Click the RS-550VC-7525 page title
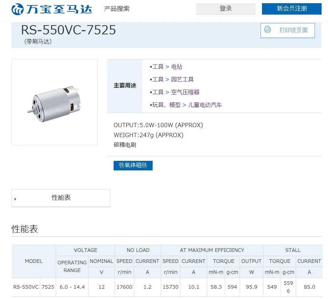Image resolution: width=328 pixels, height=299 pixels. click(x=69, y=30)
